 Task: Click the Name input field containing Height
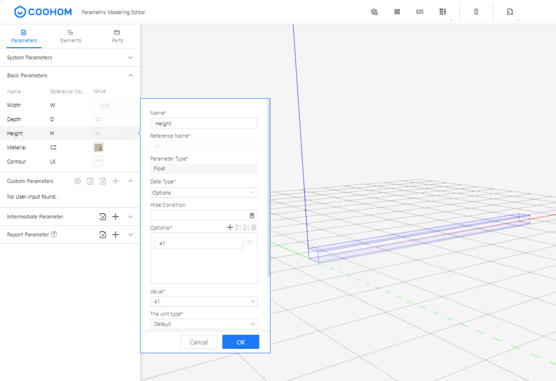pyautogui.click(x=203, y=124)
